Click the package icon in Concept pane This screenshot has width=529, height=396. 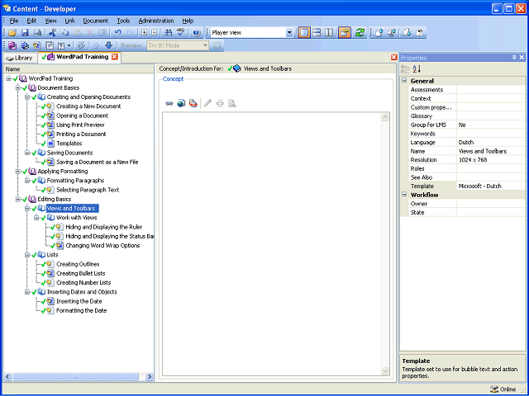193,103
